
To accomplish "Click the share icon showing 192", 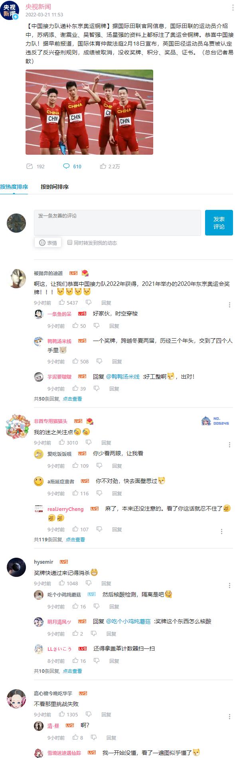I will [30, 166].
